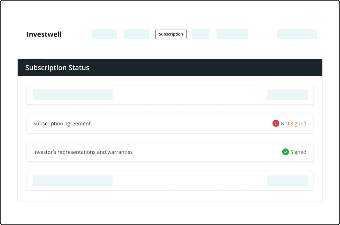The width and height of the screenshot is (340, 225).
Task: Click small placeholder above Subscription Status header
Action: click(x=35, y=58)
